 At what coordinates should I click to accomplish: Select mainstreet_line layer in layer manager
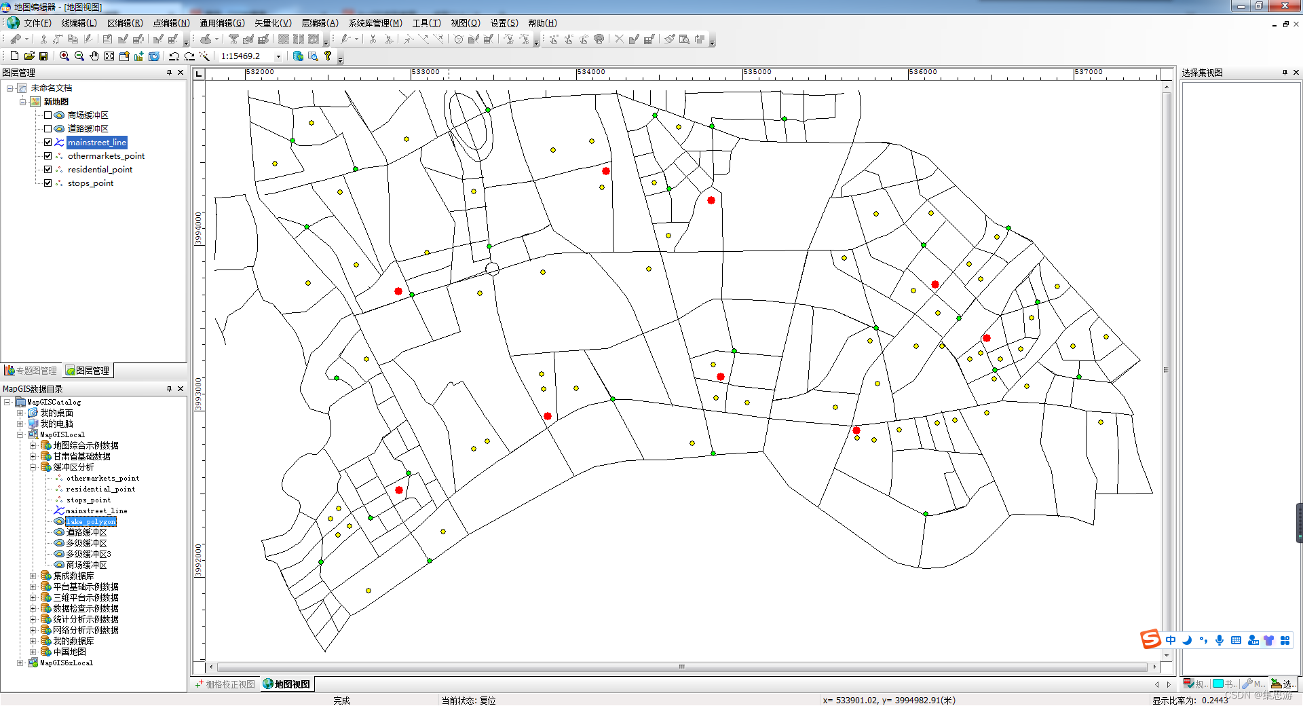click(97, 143)
